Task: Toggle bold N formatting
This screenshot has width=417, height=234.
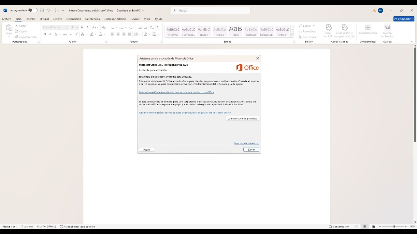Action: [x=45, y=34]
